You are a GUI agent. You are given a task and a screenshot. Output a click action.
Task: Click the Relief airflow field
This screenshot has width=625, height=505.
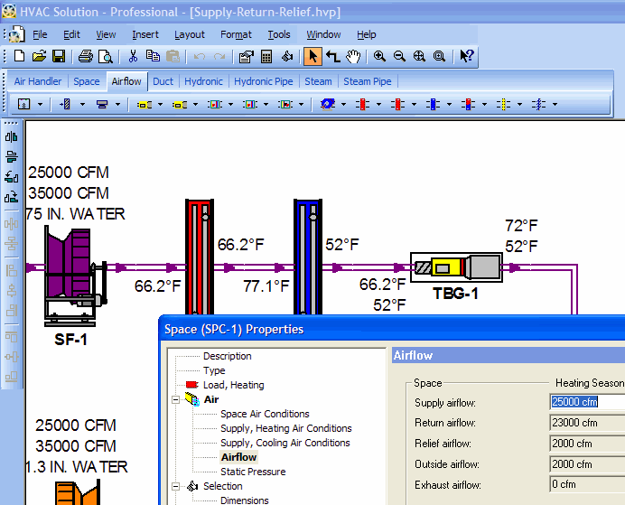point(587,444)
